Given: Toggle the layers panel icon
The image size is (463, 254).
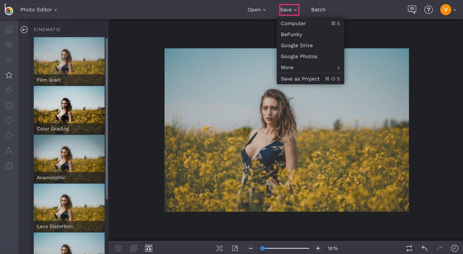Looking at the screenshot, I should tap(118, 249).
